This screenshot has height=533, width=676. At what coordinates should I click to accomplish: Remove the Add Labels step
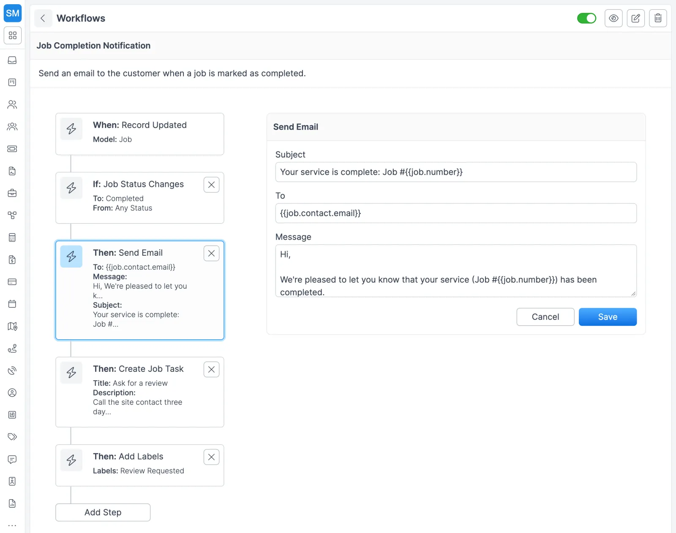(x=211, y=457)
